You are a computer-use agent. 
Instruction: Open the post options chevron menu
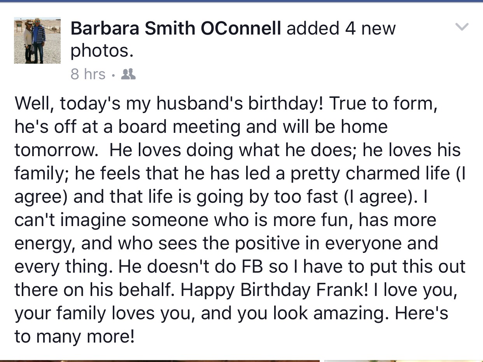pos(462,27)
